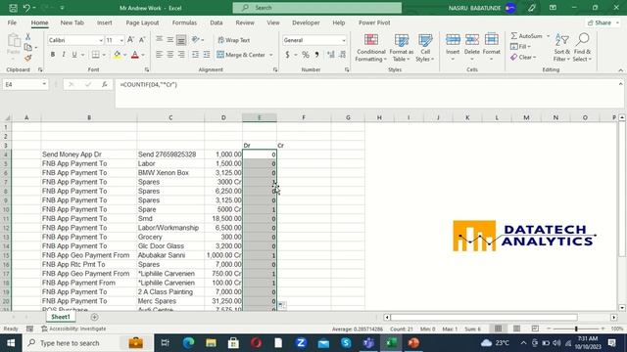
Task: Apply the red Font Color
Action: 135,55
